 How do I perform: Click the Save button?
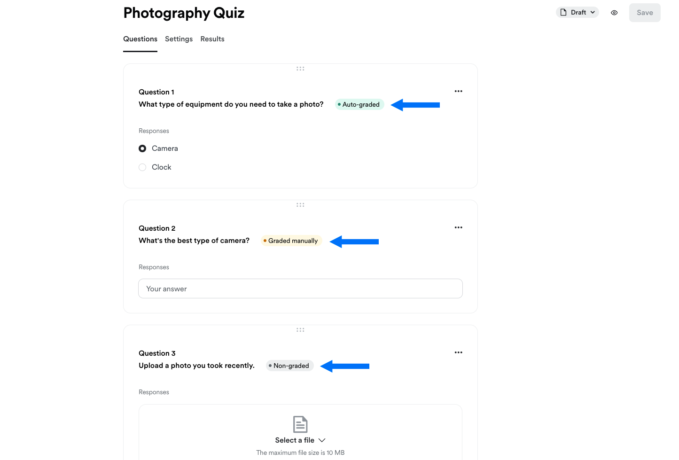645,13
